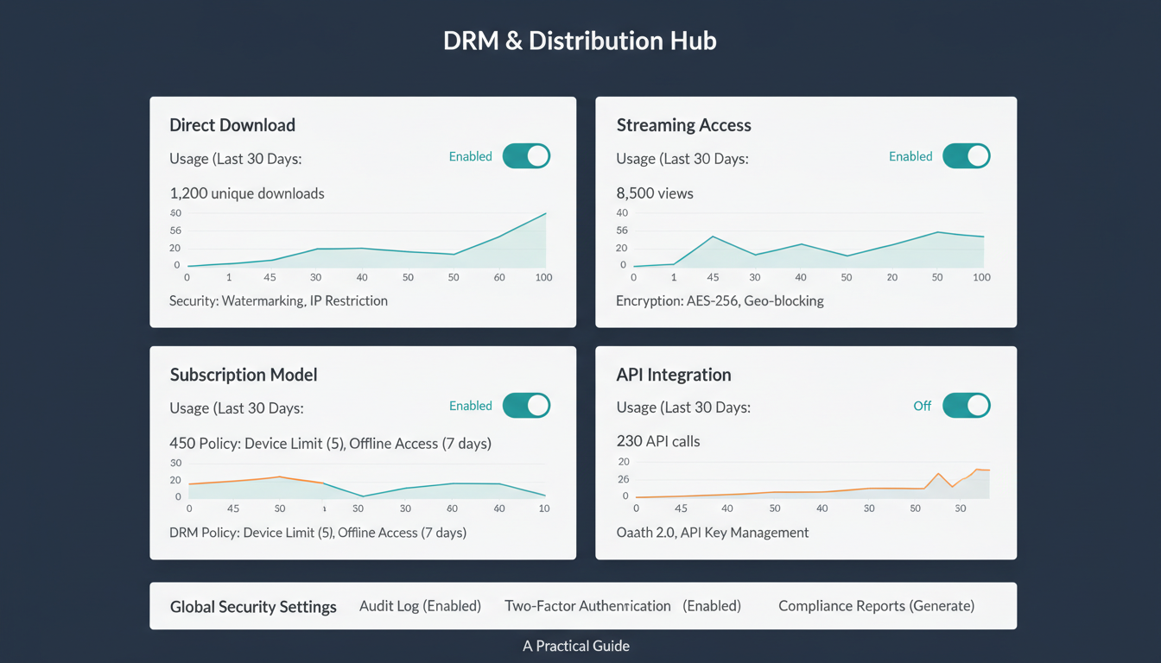Generate a Compliance Report

[x=876, y=606]
